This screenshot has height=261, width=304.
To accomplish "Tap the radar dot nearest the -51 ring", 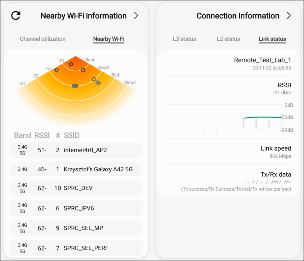I will (71, 64).
